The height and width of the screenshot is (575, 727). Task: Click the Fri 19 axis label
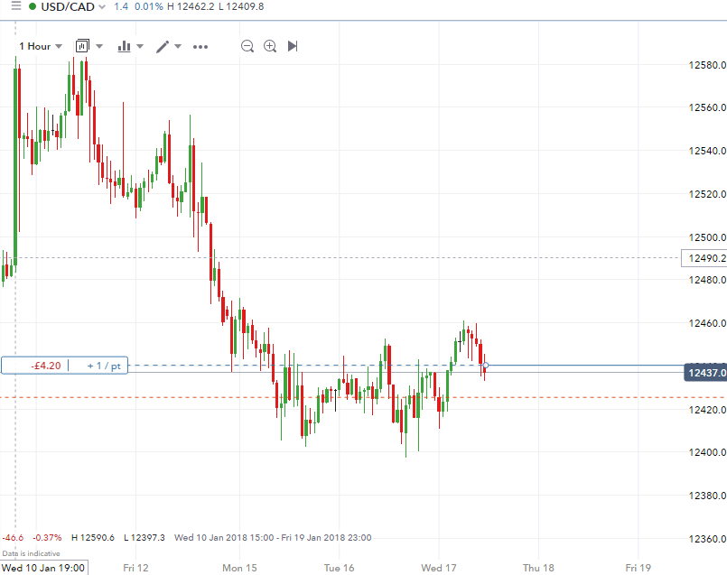[638, 568]
